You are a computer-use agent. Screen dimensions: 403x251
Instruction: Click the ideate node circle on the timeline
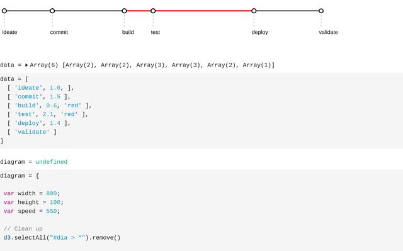point(4,11)
